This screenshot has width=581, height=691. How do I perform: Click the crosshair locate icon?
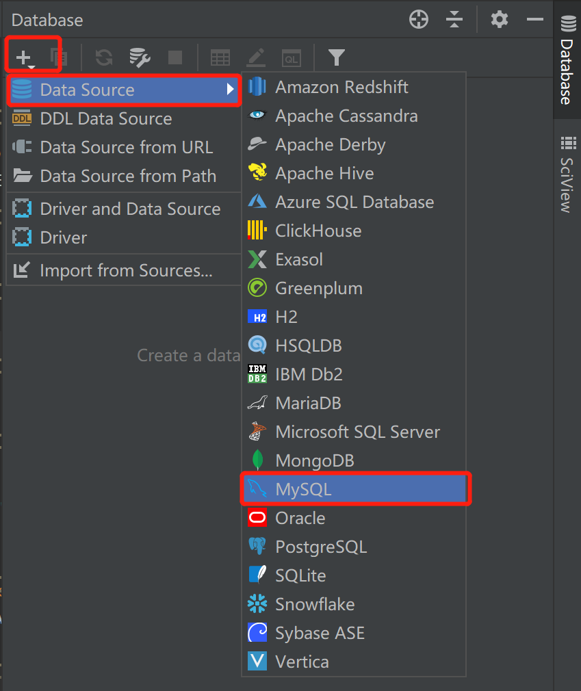(419, 19)
